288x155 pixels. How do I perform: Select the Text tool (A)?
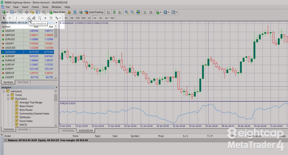click(45, 18)
